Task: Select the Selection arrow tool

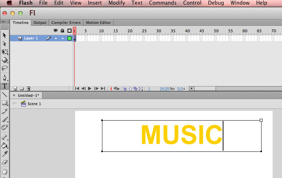Action: tap(5, 35)
